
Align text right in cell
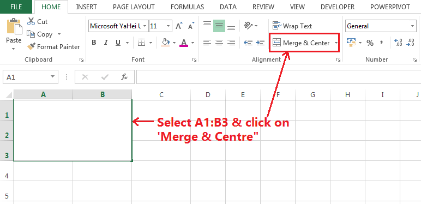pos(231,43)
